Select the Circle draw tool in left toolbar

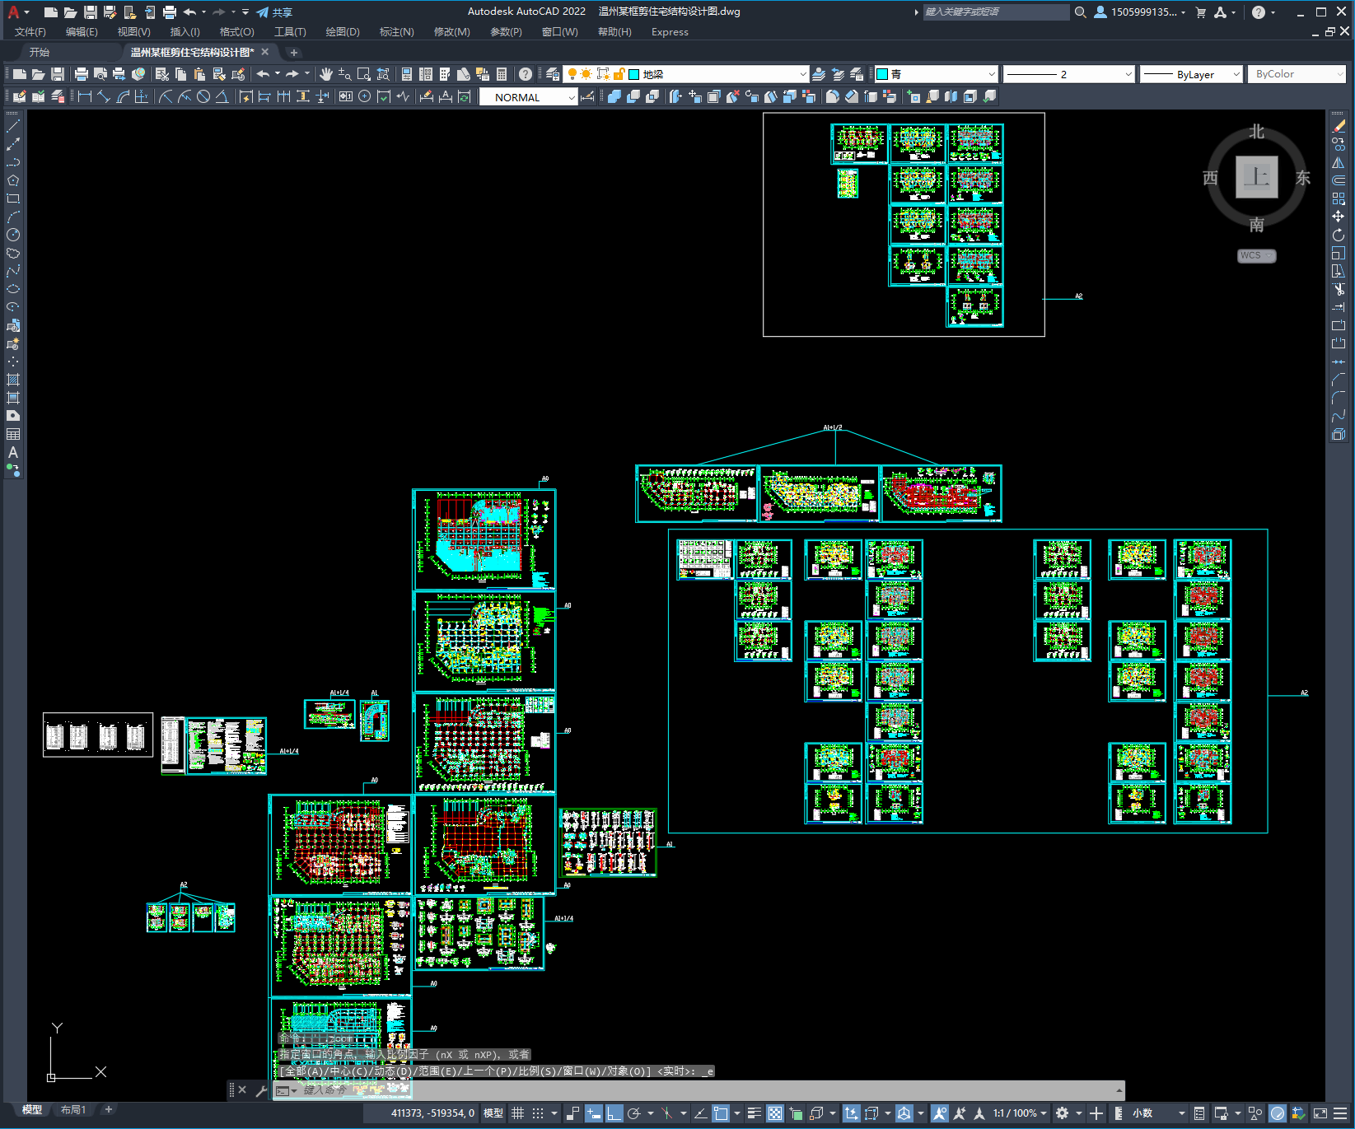pos(13,235)
